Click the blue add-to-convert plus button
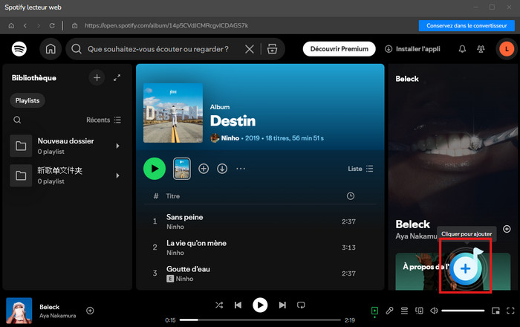520x327 pixels. pyautogui.click(x=465, y=268)
